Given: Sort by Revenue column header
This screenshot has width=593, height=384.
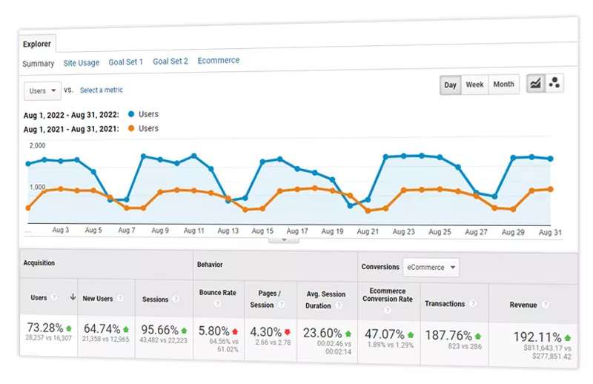Looking at the screenshot, I should click(523, 305).
